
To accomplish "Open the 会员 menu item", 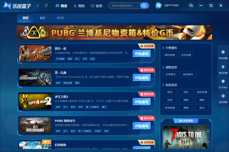I will coord(96,6).
